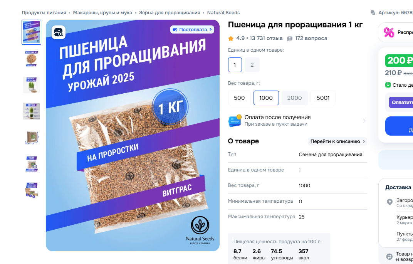413x264 pixels.
Task: Click the green price drop icon
Action: (x=388, y=85)
